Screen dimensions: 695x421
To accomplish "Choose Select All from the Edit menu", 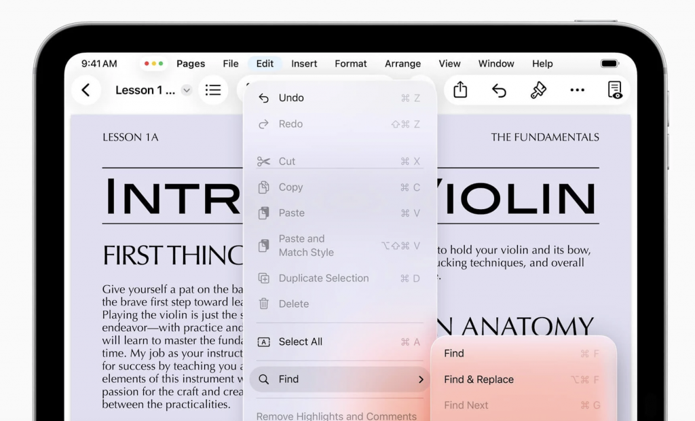I will tap(300, 342).
